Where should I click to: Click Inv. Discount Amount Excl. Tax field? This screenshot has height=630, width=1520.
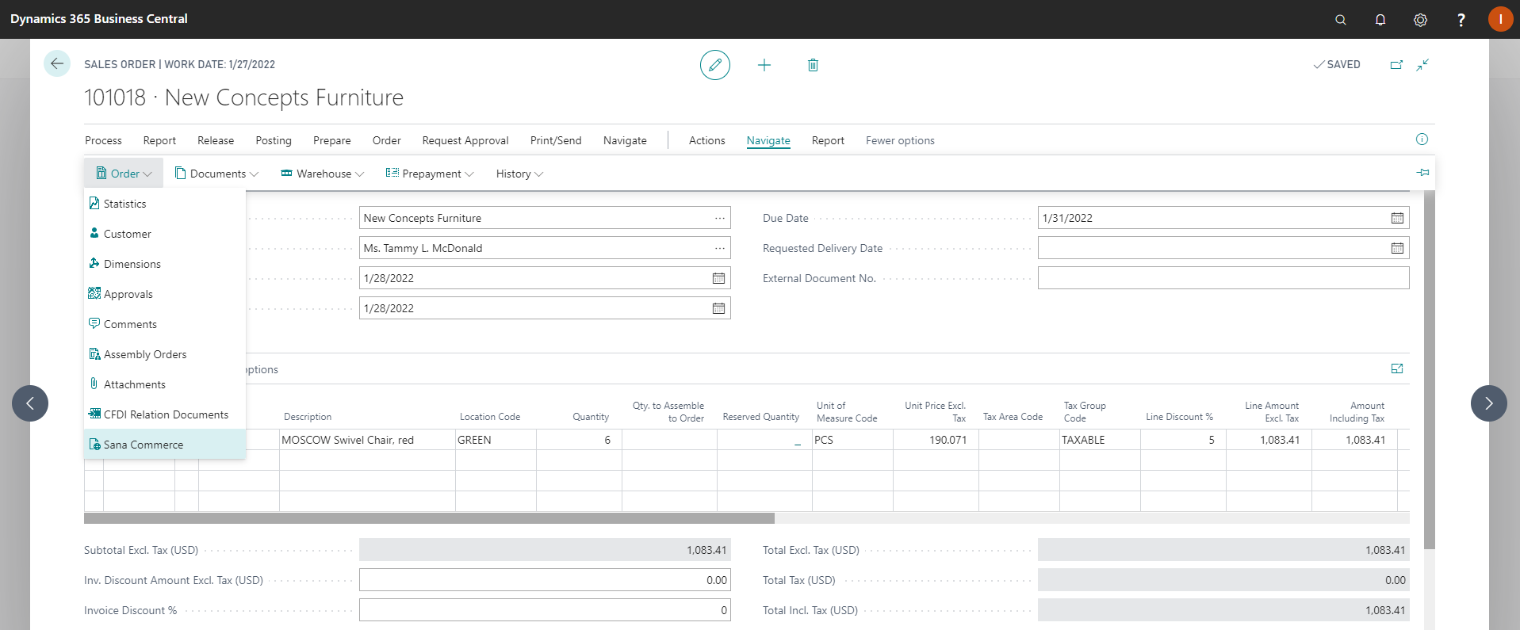[545, 580]
